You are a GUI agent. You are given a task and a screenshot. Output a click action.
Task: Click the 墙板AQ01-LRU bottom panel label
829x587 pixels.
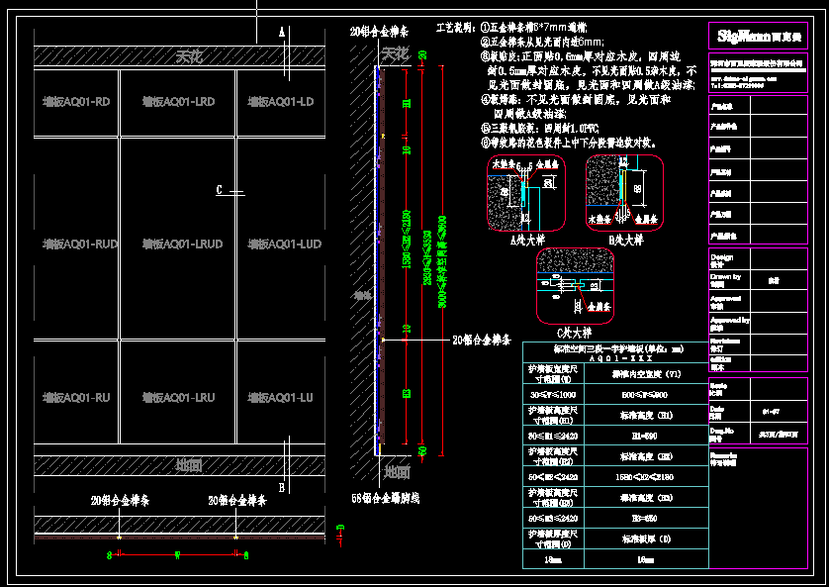coord(178,398)
